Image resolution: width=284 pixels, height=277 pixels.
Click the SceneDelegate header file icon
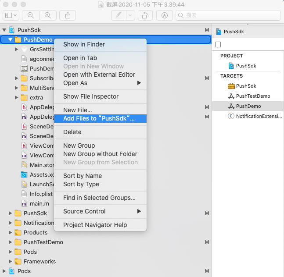pos(24,126)
